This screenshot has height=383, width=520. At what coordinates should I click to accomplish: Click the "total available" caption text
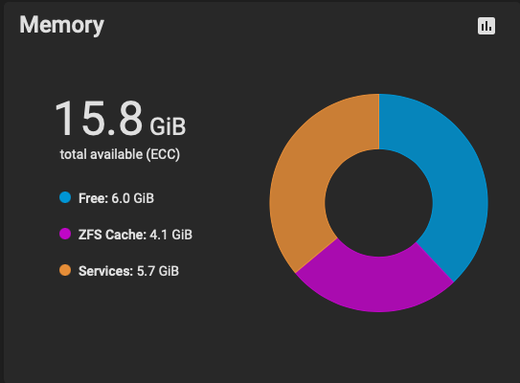tap(102, 154)
